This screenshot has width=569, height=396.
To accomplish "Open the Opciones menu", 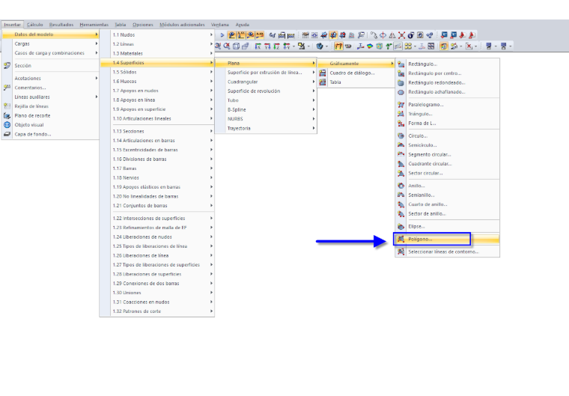I will coord(142,25).
